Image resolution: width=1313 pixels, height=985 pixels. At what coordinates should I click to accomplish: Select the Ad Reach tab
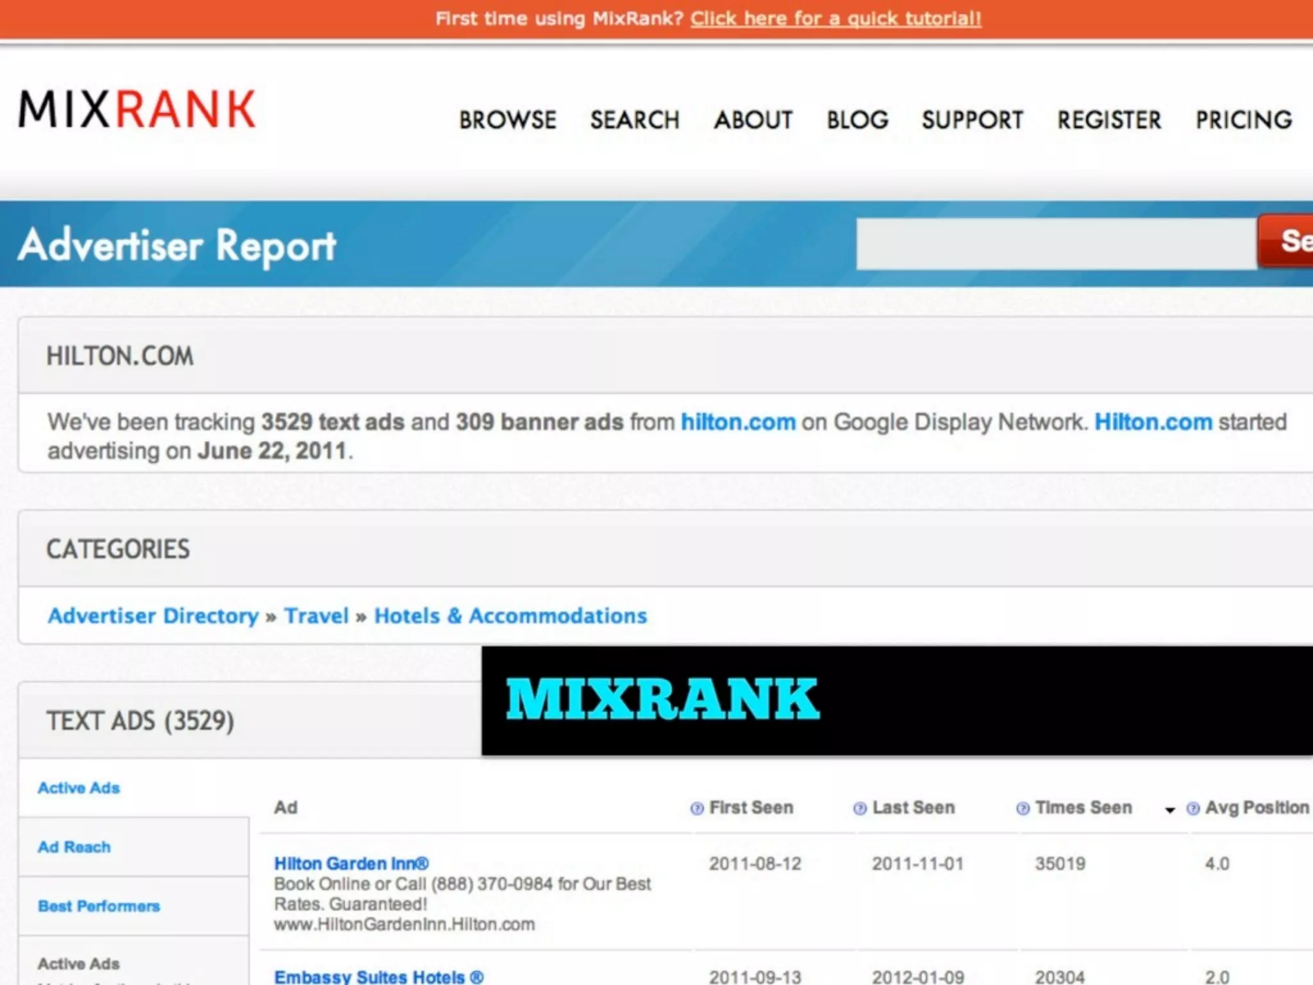click(x=74, y=847)
